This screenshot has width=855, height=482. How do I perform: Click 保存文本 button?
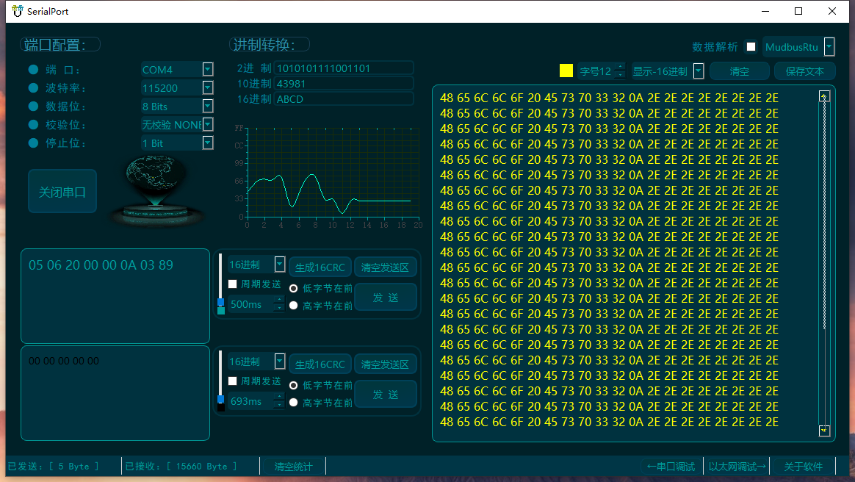click(x=805, y=71)
